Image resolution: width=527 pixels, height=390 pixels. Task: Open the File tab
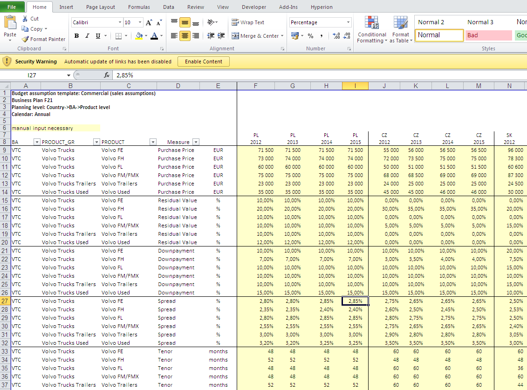pos(12,7)
